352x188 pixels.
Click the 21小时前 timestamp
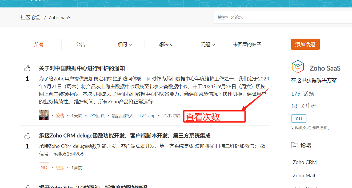click(171, 116)
